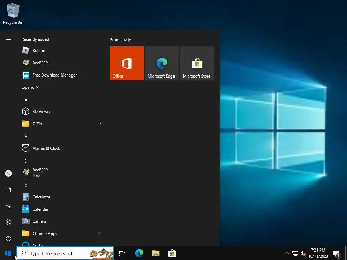This screenshot has height=260, width=347.
Task: Click the Recently added heading
Action: (x=35, y=39)
